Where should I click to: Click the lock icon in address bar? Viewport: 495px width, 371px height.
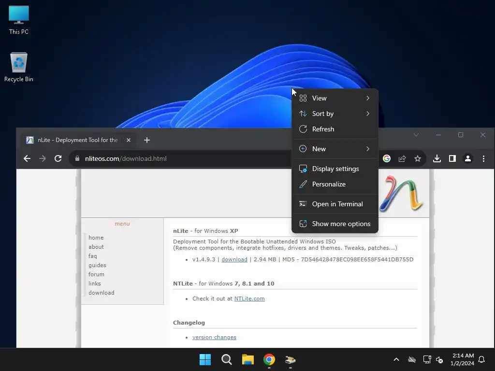point(77,158)
